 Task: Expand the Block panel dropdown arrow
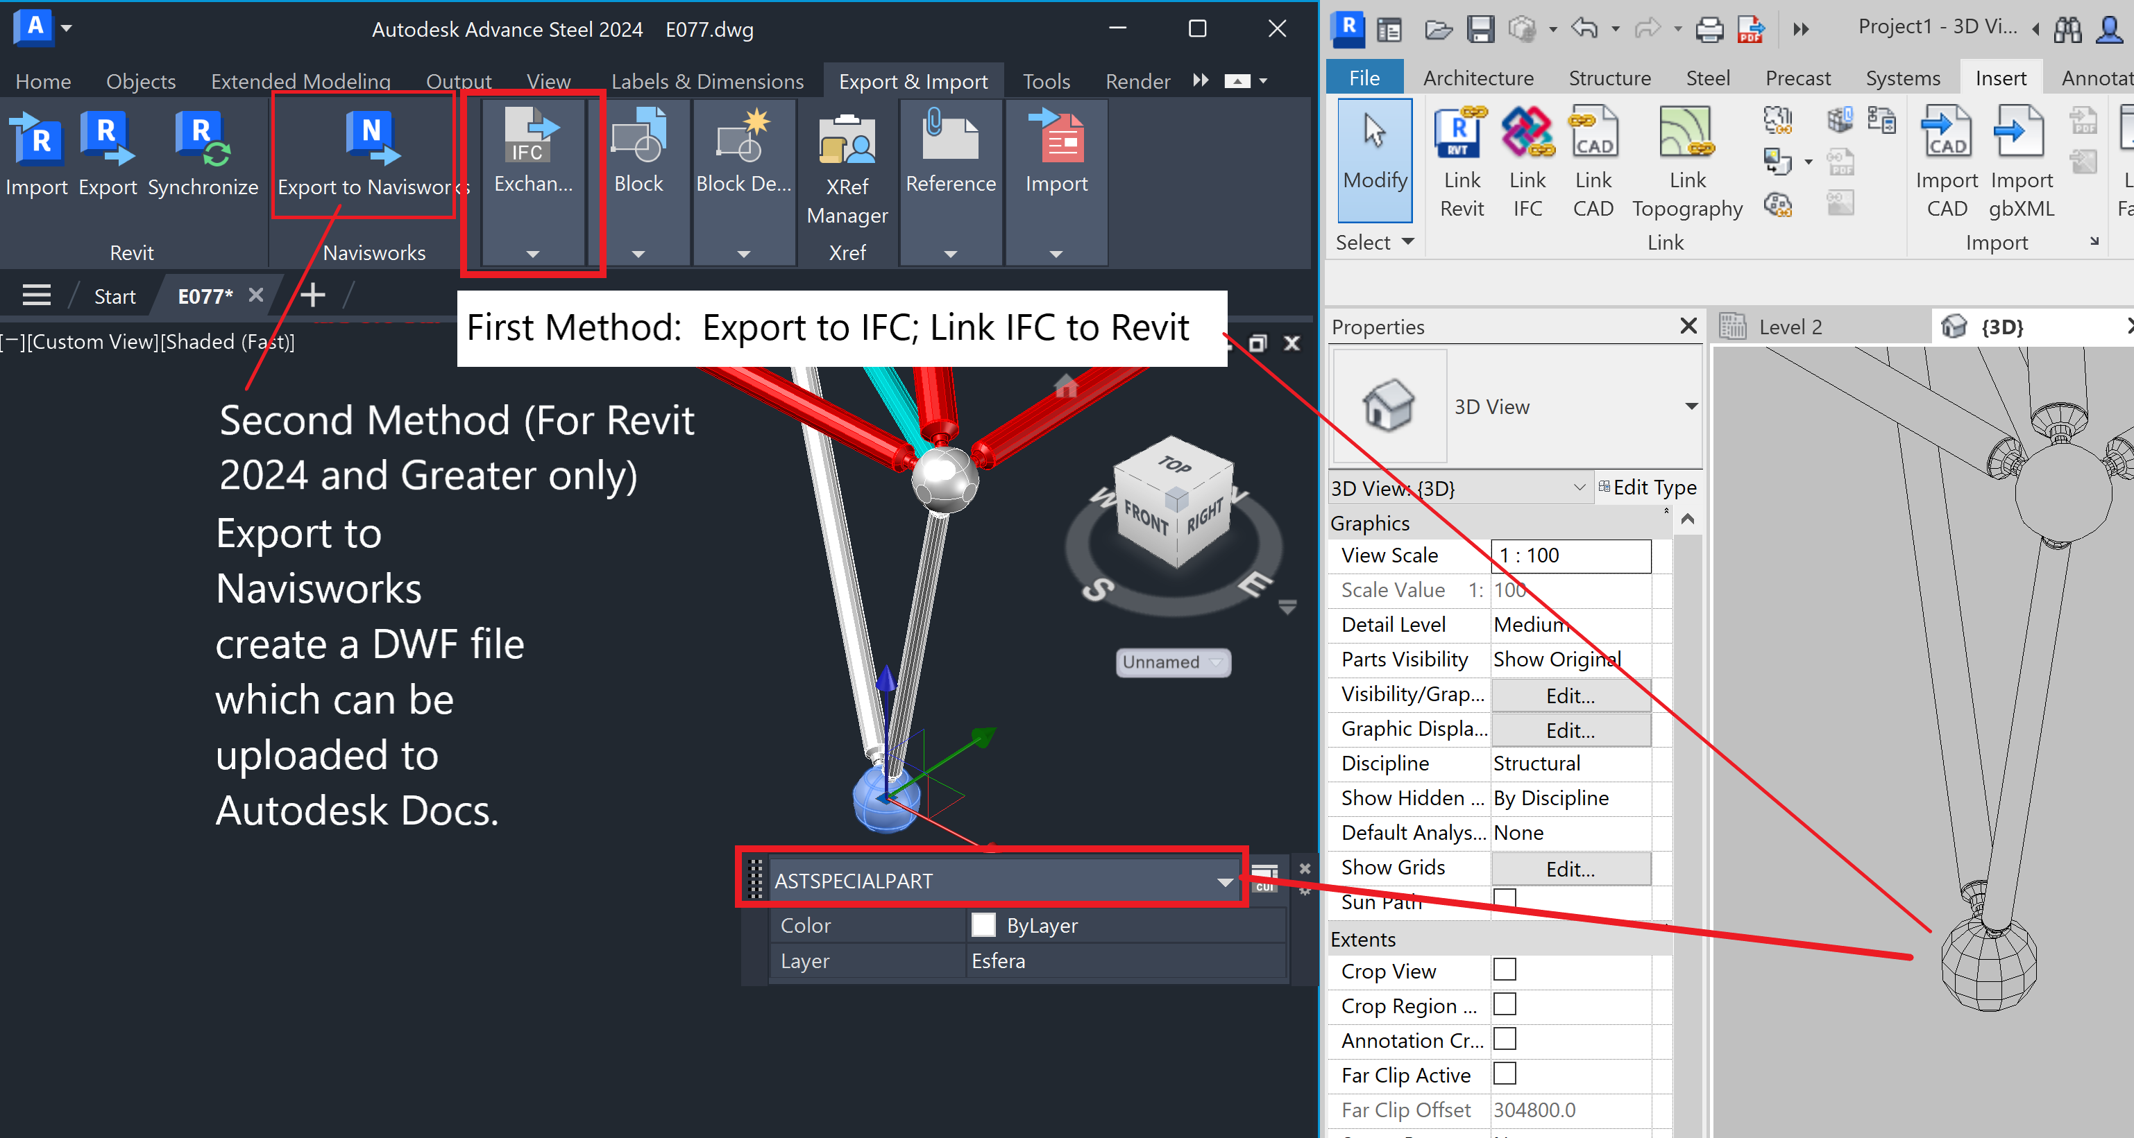638,253
